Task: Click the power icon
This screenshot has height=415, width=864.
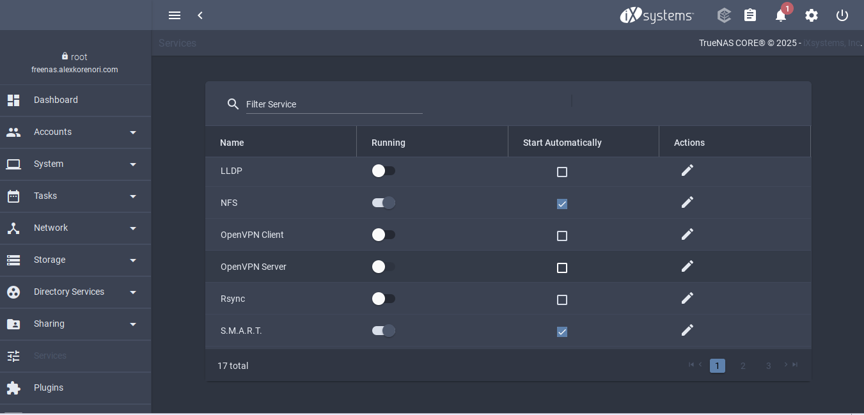Action: (x=842, y=15)
